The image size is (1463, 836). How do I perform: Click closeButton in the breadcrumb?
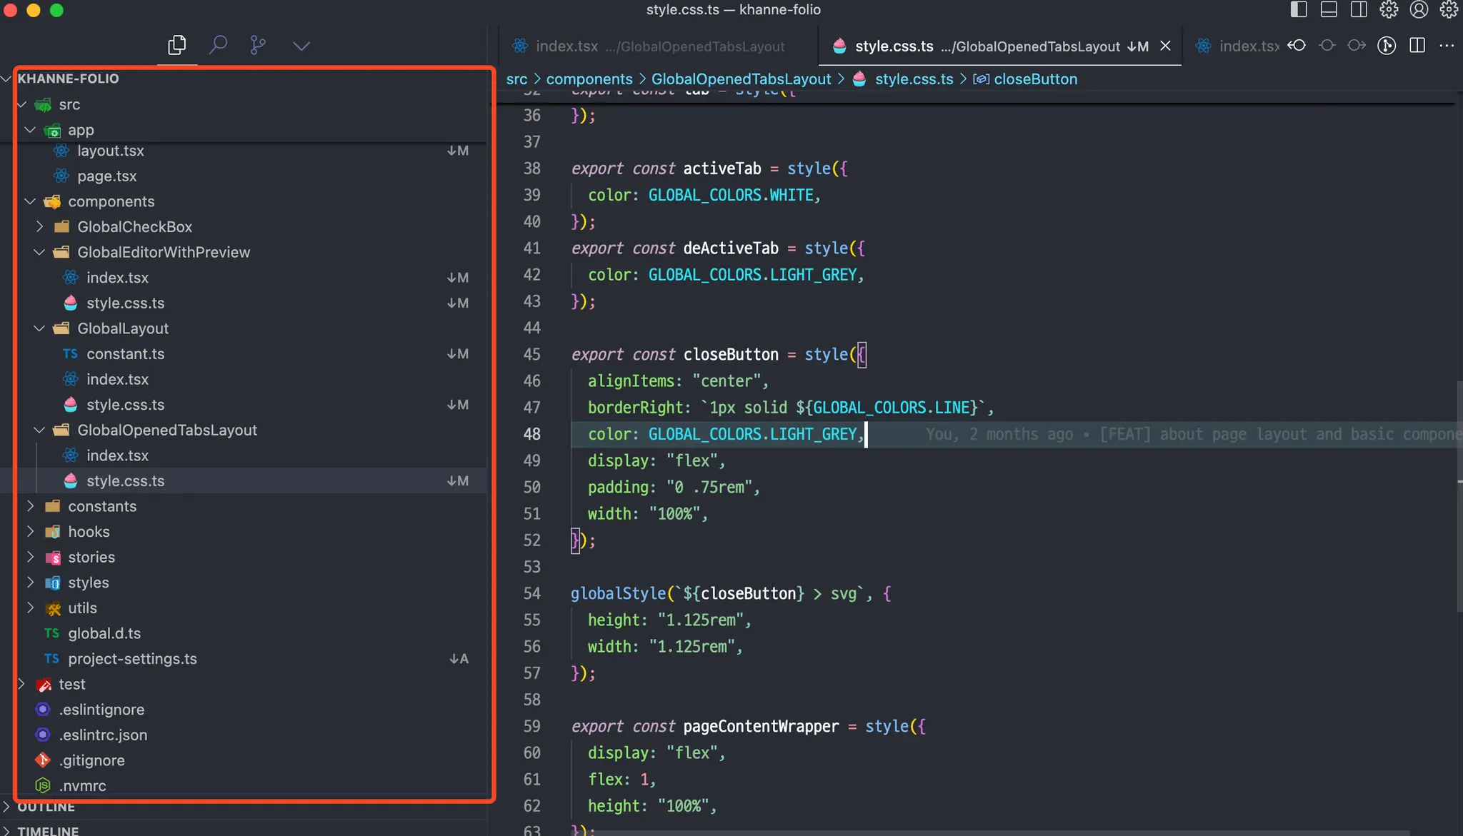(x=1035, y=79)
